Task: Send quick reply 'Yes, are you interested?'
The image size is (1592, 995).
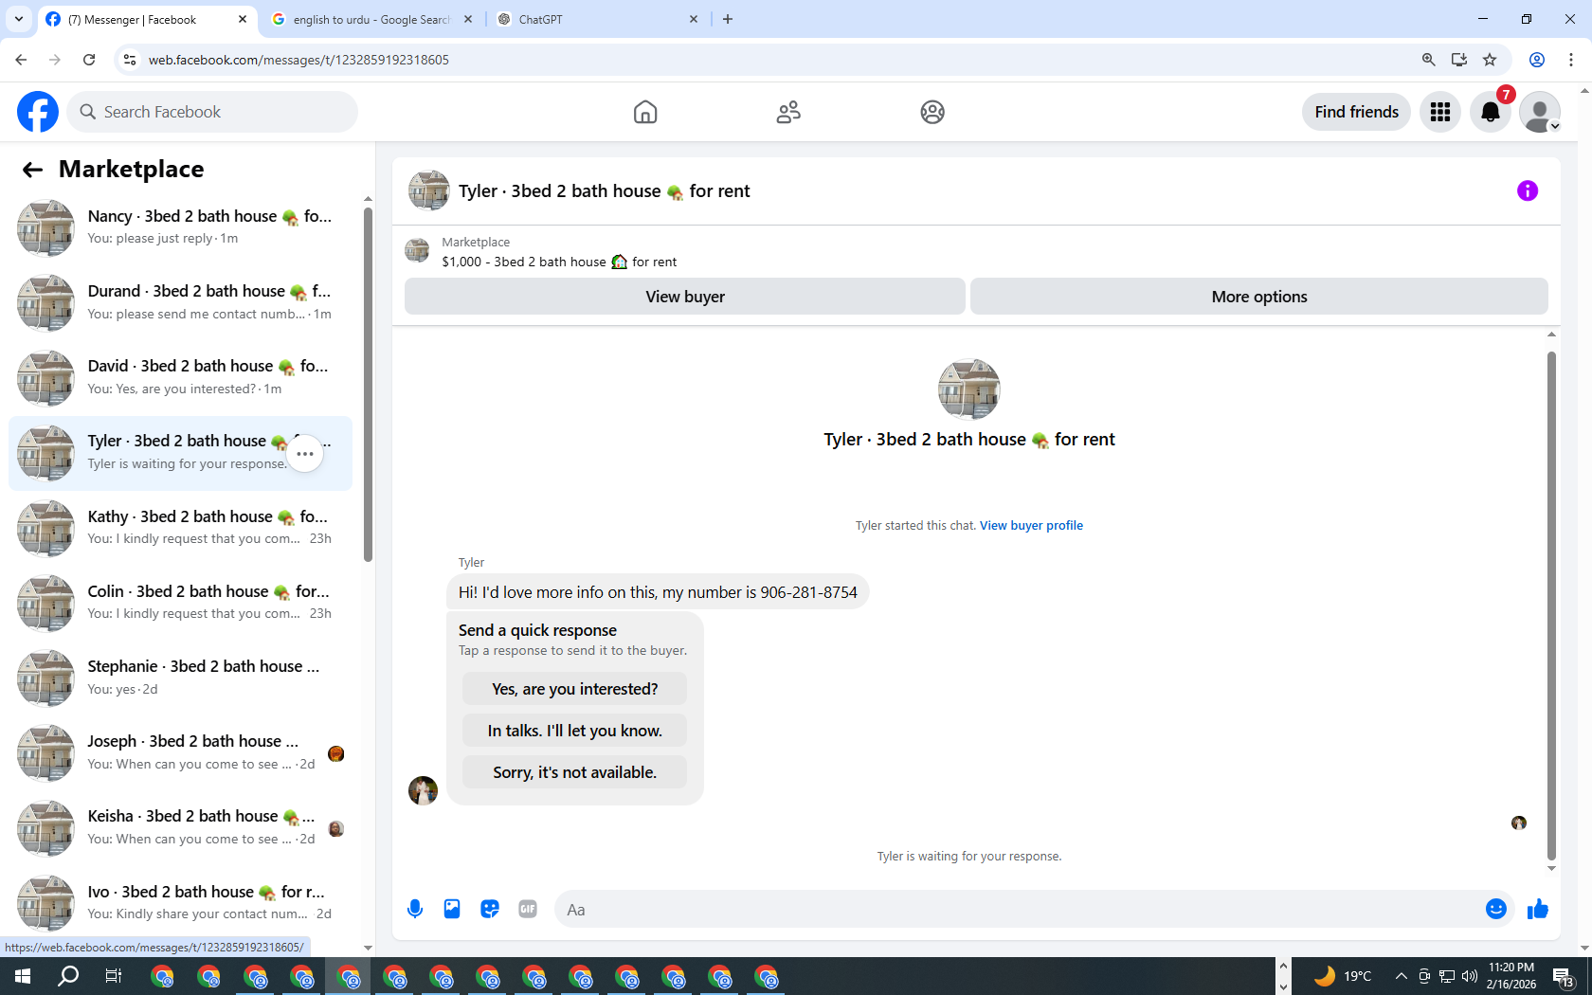Action: pos(574,689)
